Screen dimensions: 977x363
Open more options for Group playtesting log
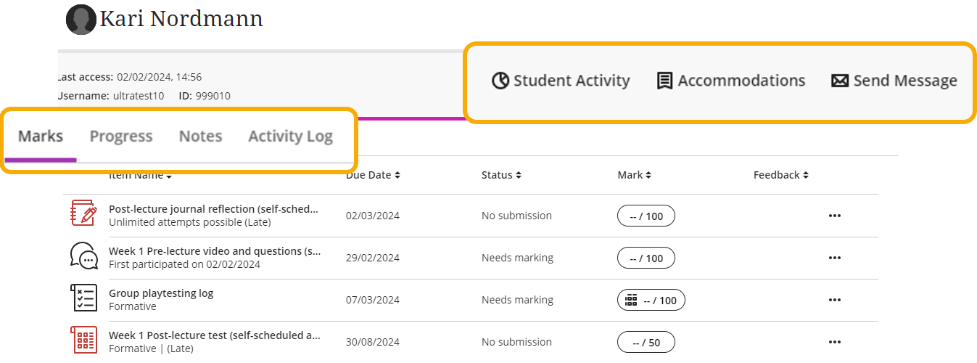(835, 300)
